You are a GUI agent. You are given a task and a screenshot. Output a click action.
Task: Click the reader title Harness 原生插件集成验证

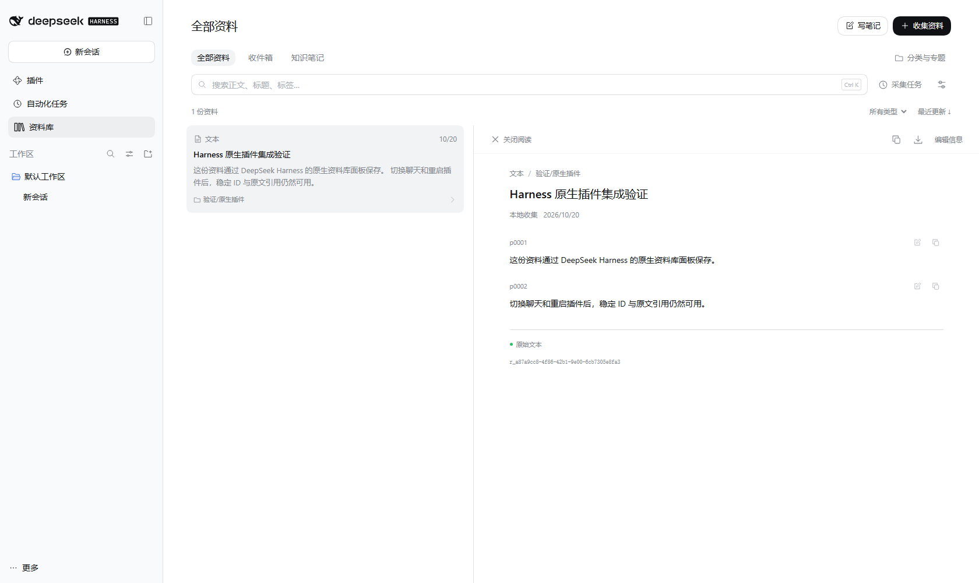tap(579, 194)
